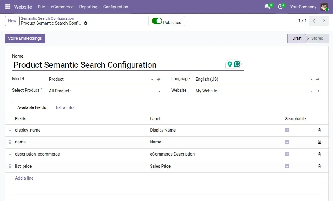Switch to the Extra Info tab
Image resolution: width=333 pixels, height=201 pixels.
(x=65, y=107)
